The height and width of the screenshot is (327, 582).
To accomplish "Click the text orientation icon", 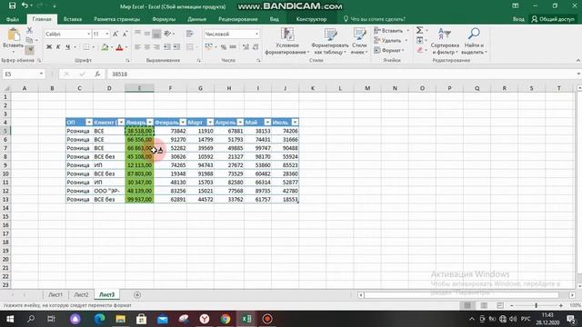I will click(167, 34).
